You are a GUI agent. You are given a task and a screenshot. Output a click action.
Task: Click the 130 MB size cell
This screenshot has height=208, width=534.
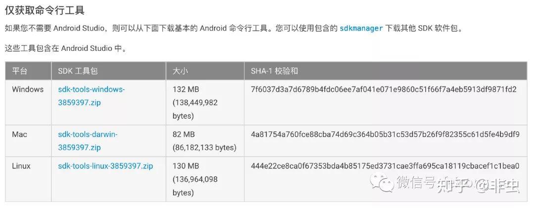[x=186, y=166]
